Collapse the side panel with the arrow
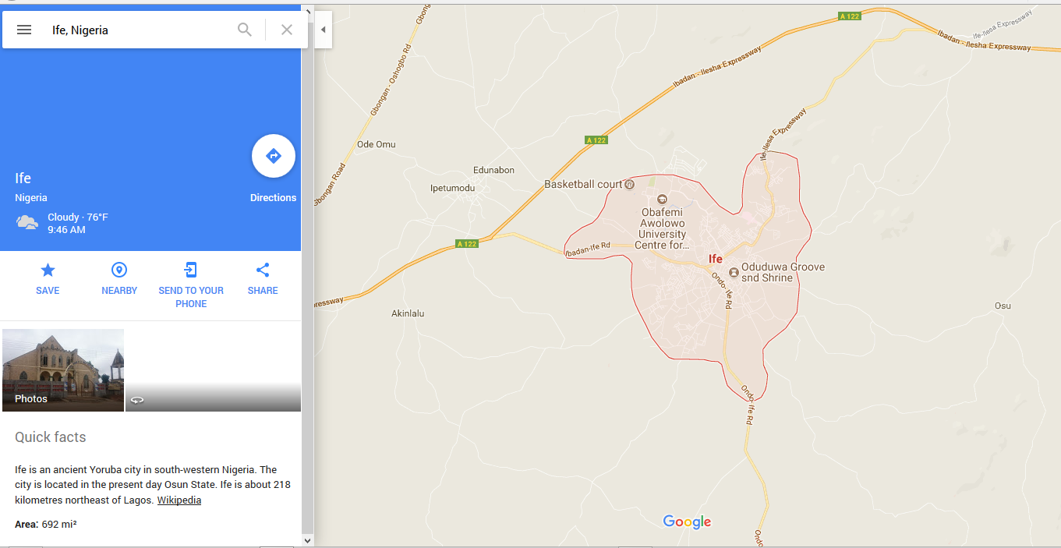This screenshot has height=548, width=1061. (x=324, y=30)
